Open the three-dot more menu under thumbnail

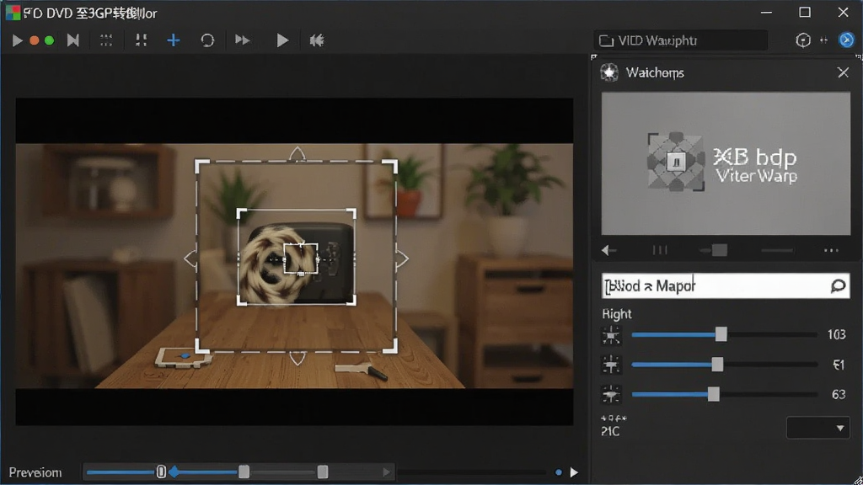point(831,251)
